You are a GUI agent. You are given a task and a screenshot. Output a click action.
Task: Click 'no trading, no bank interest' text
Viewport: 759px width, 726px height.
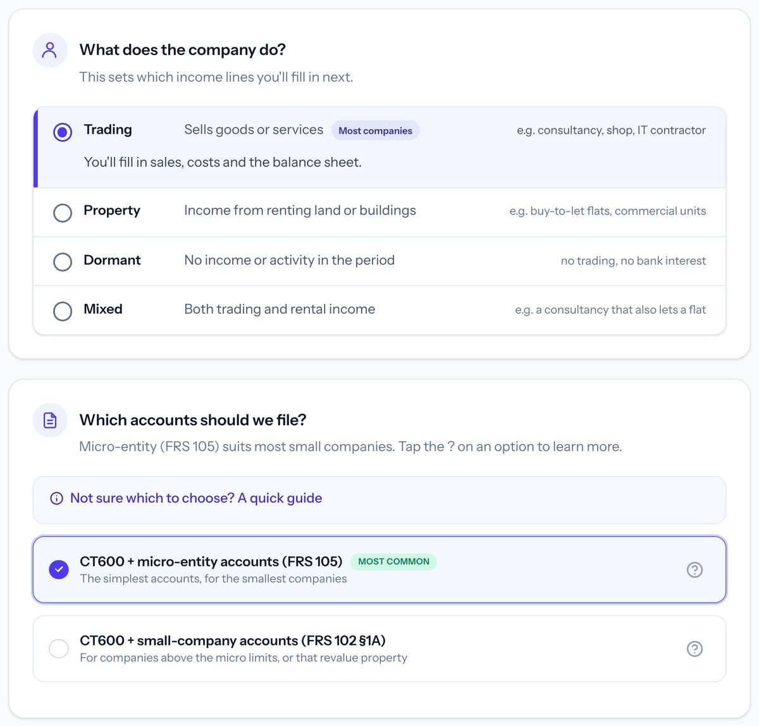pyautogui.click(x=633, y=261)
